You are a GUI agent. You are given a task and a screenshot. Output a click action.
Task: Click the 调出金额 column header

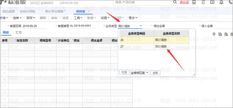[97, 41]
